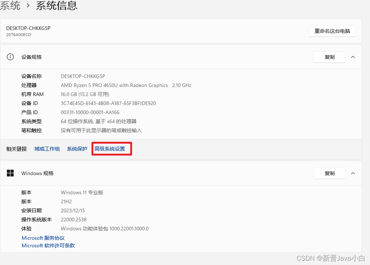Select the 16.0 GB RAM value

(85, 94)
